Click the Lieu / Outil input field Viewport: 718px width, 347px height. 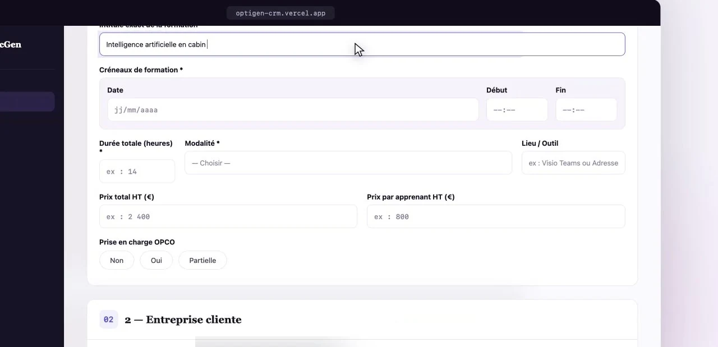(573, 163)
